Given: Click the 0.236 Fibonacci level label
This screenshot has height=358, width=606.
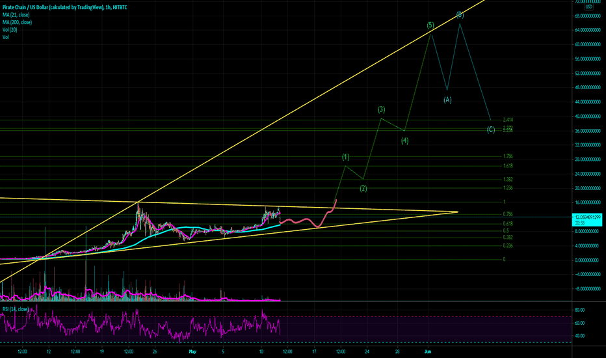Looking at the screenshot, I should click(x=508, y=246).
